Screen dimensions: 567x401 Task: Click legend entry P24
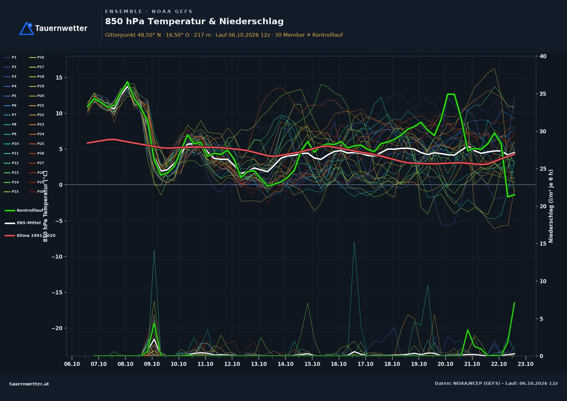37,134
